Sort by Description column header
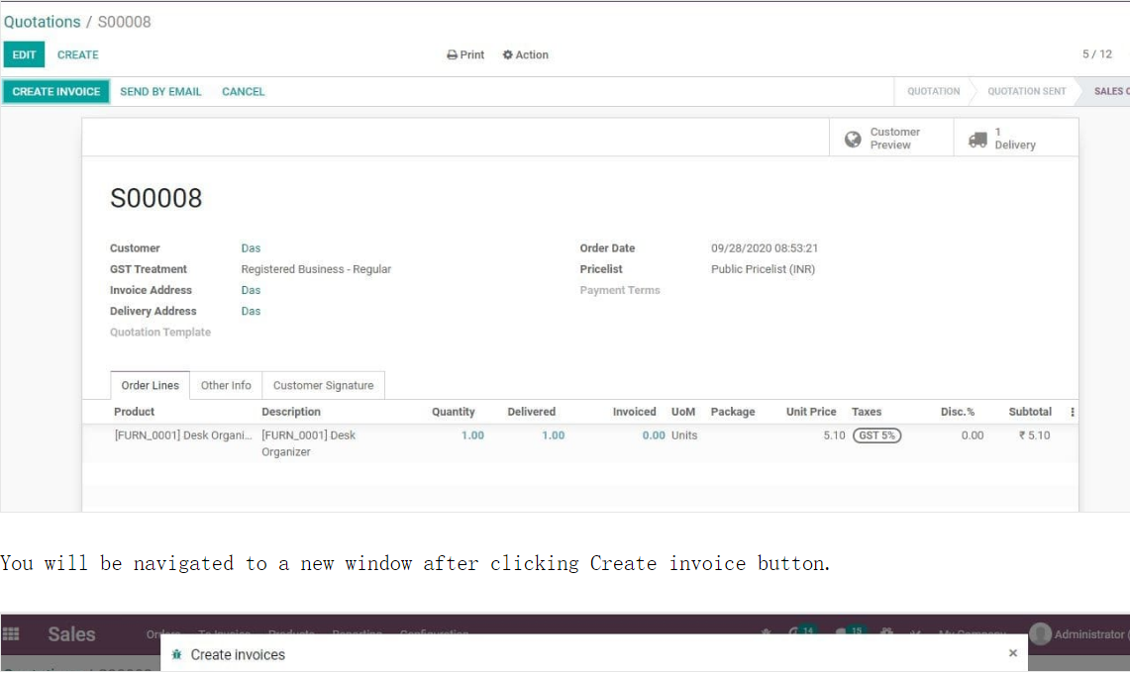This screenshot has height=673, width=1130. point(290,412)
